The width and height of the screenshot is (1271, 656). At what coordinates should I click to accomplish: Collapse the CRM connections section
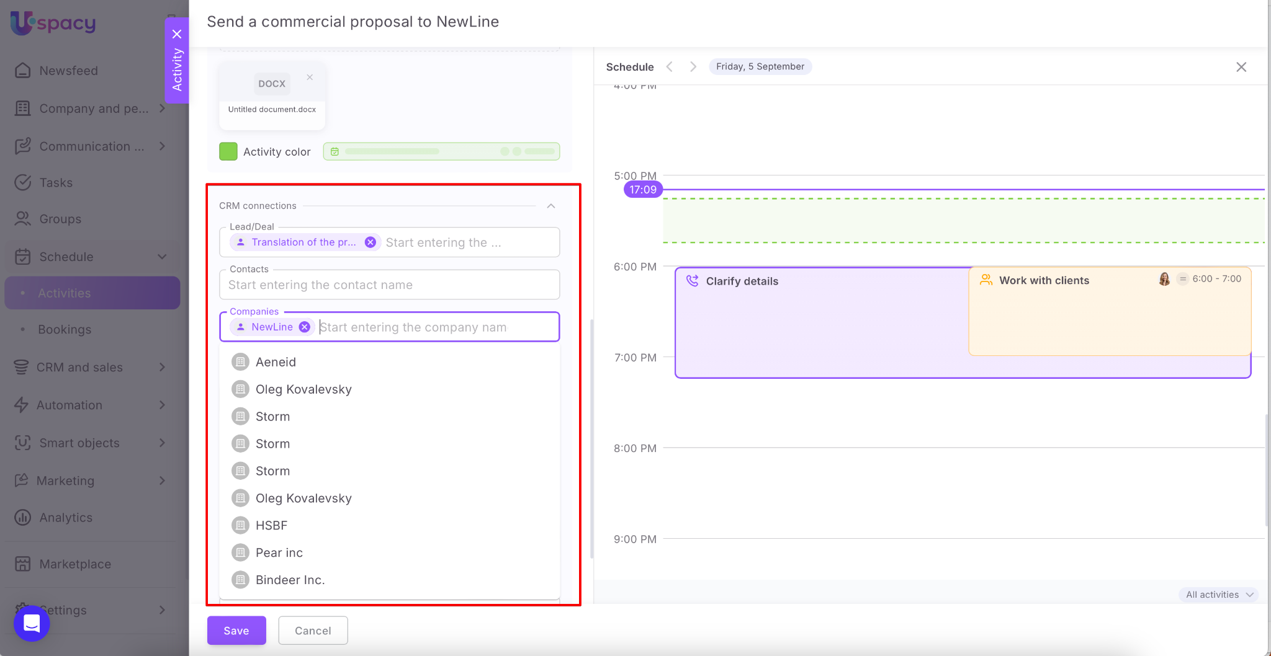pos(550,206)
